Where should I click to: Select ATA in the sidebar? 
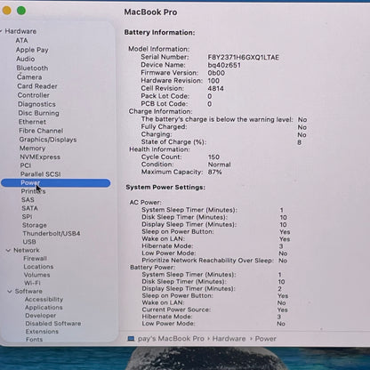click(21, 40)
